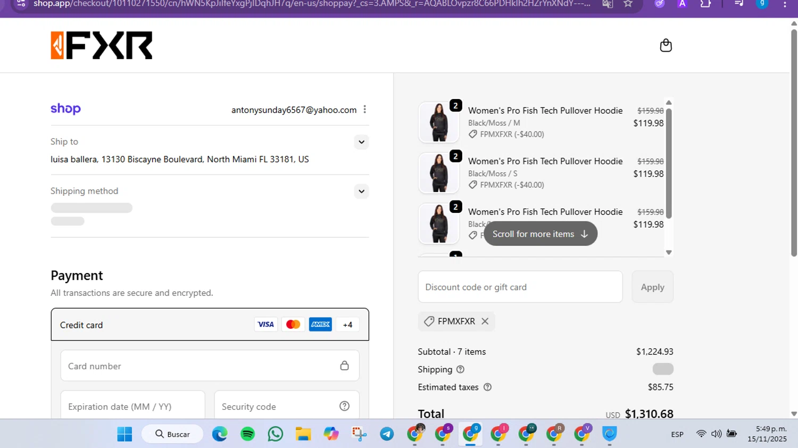Click the order list scroll-down arrow
798x448 pixels.
(669, 253)
